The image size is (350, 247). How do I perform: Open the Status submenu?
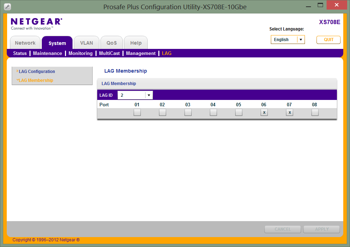[20, 53]
